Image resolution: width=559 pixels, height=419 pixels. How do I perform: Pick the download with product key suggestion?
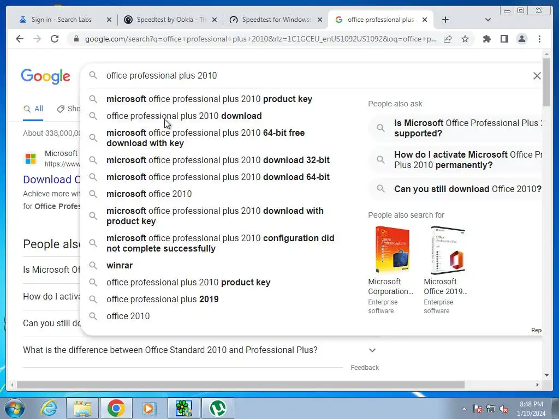215,216
